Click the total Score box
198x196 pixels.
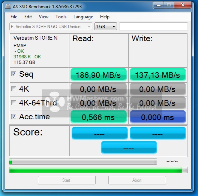[129, 147]
